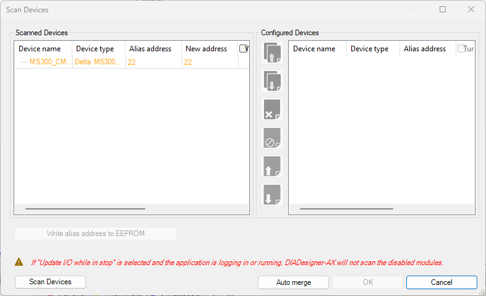This screenshot has width=486, height=296.
Task: Click the New address value 22
Action: [x=188, y=62]
